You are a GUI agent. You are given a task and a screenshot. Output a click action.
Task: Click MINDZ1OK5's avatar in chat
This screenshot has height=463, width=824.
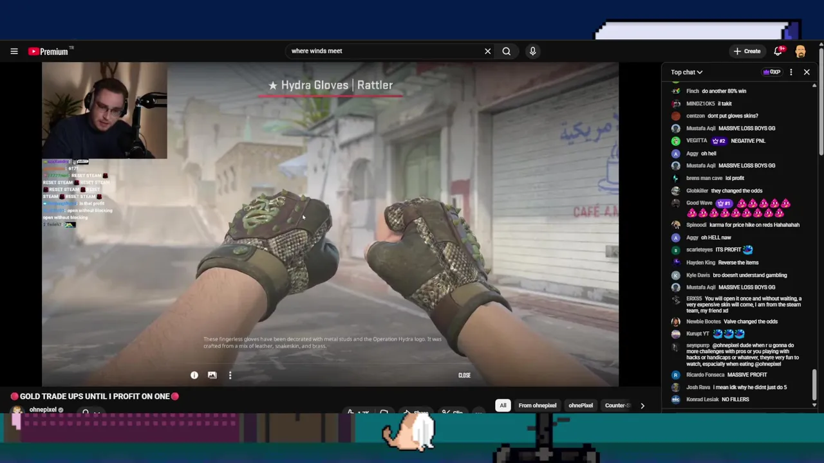click(675, 104)
